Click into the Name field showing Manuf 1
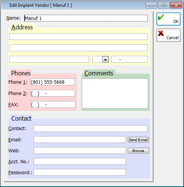Viewport: 184px width, 187px height. click(86, 18)
